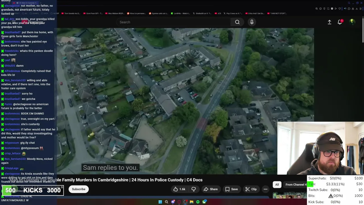The height and width of the screenshot is (205, 364).
Task: Open 'Pop Crave on X' bookmark
Action: pos(233,13)
